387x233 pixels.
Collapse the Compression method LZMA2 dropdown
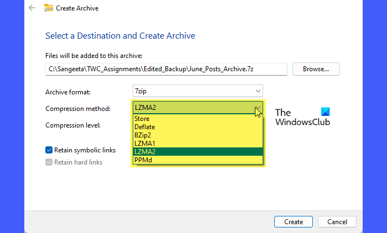pyautogui.click(x=198, y=108)
